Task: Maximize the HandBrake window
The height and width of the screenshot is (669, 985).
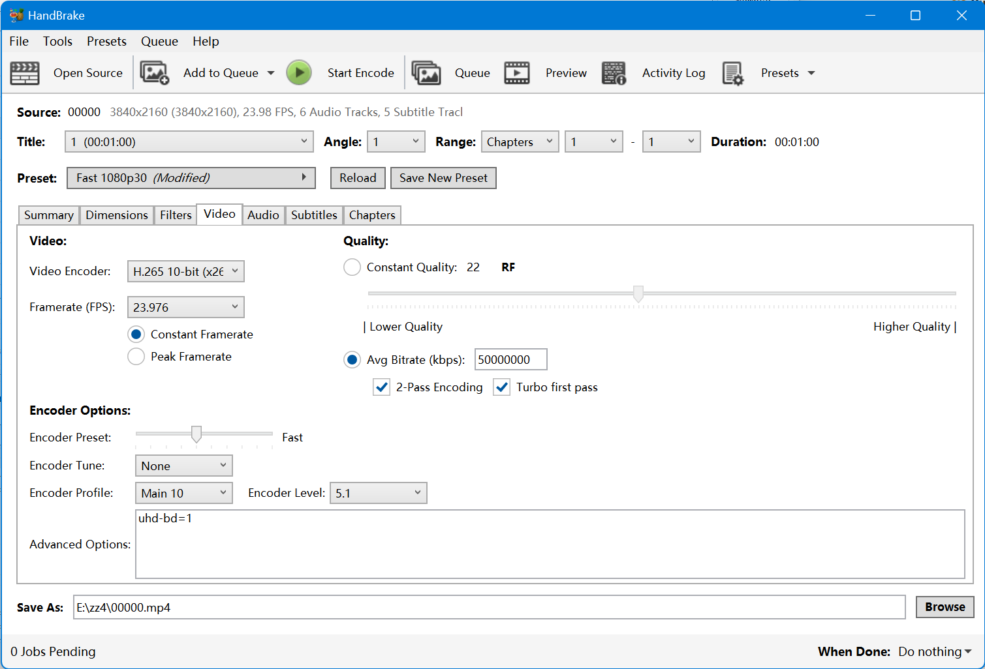Action: (x=915, y=15)
